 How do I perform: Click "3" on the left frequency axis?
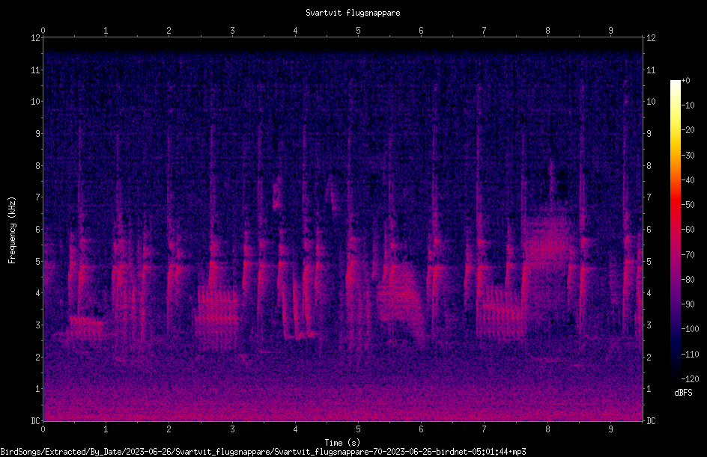coord(37,325)
